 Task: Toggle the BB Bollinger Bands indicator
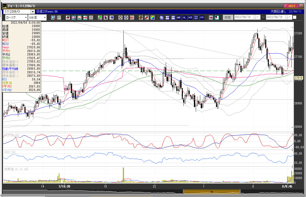(173, 18)
